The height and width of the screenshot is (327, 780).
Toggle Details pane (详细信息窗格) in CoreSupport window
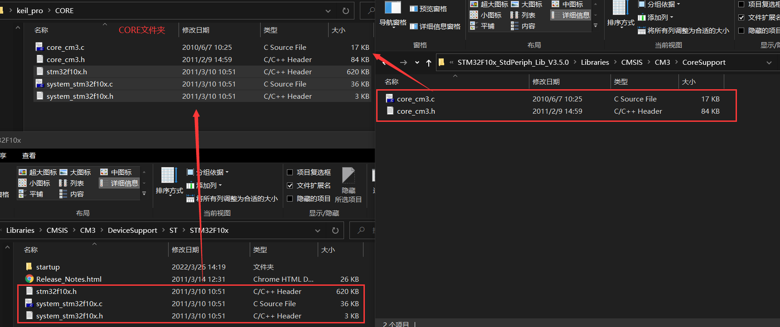click(x=435, y=26)
